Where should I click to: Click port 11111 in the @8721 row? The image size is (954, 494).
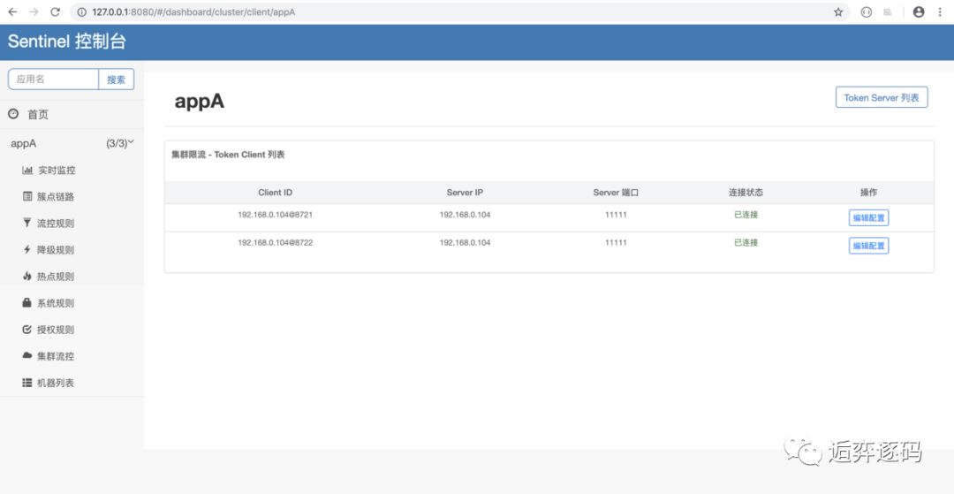click(616, 215)
